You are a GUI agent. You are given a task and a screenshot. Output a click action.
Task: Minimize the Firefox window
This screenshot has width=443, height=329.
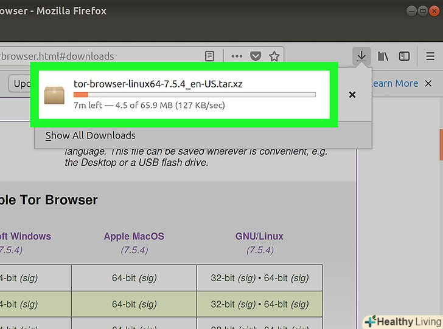tap(411, 12)
